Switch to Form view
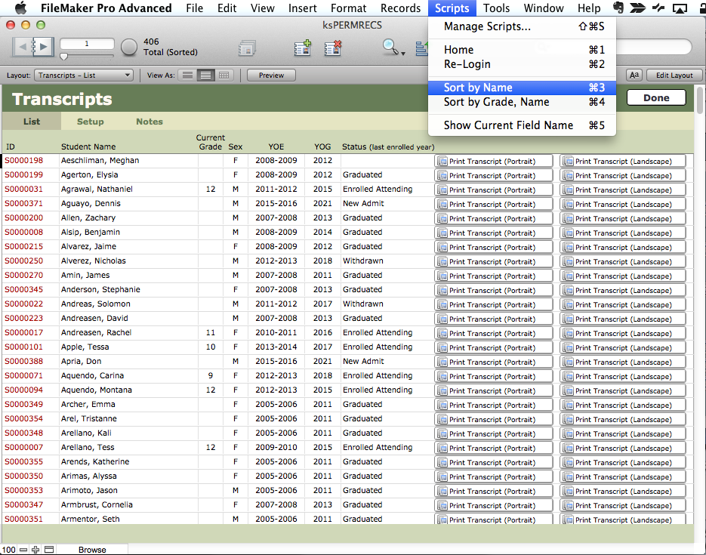The height and width of the screenshot is (555, 706). (187, 75)
